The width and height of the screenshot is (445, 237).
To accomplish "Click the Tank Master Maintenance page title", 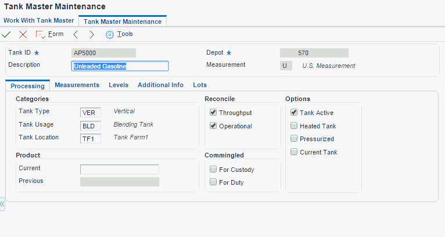I will [x=55, y=6].
